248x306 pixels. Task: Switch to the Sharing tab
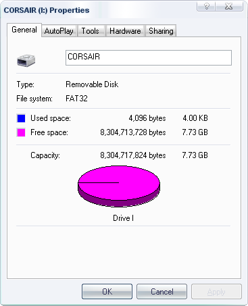[x=161, y=31]
